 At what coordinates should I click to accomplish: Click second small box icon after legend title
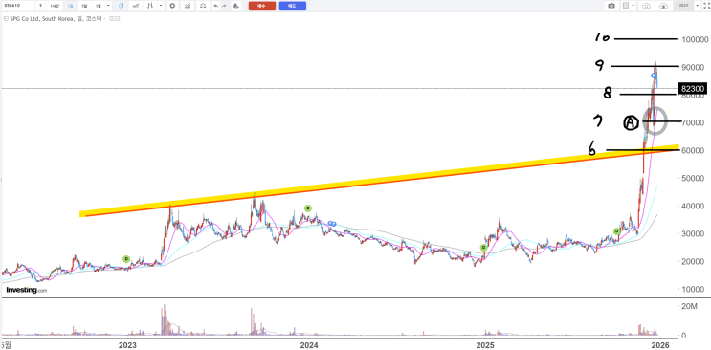tap(117, 18)
